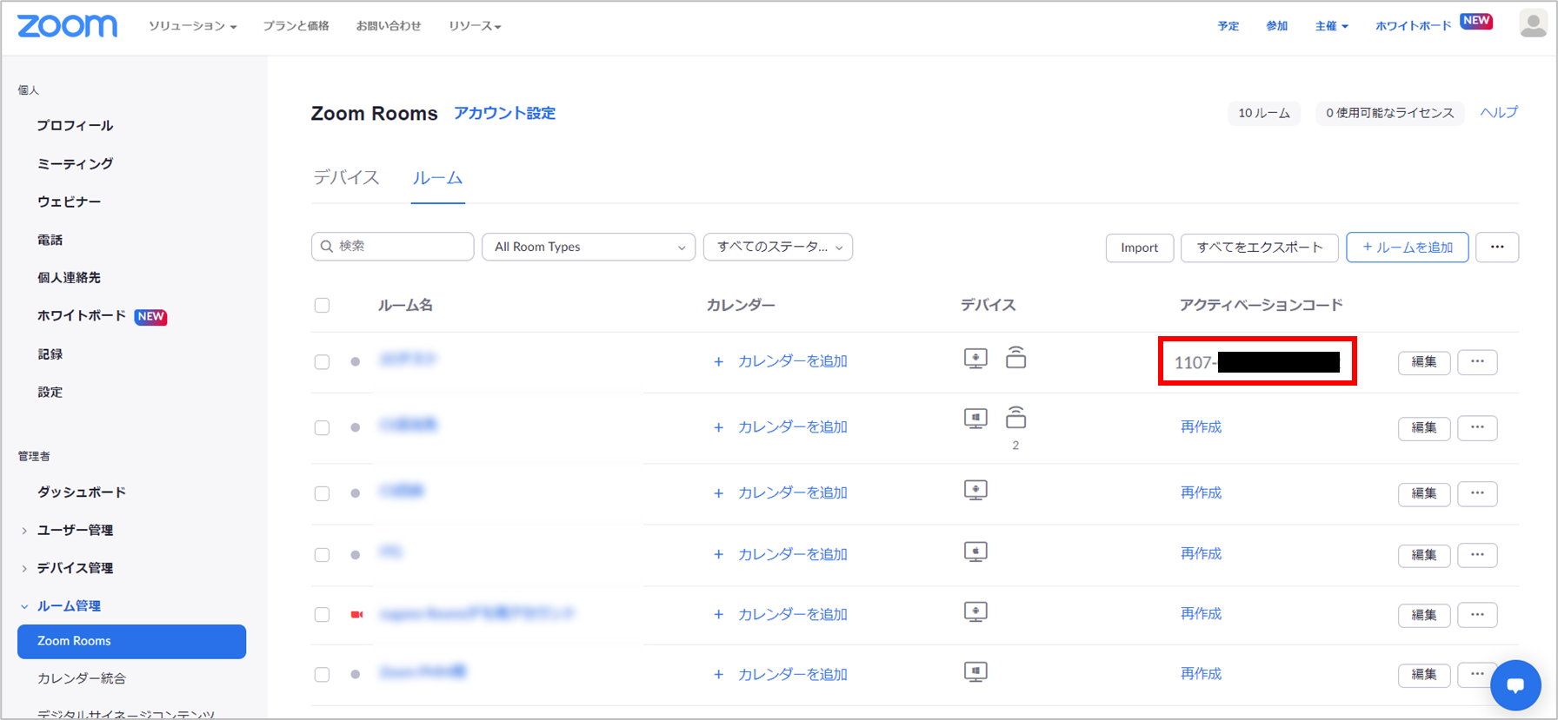Switch to the デバイス tab
The width and height of the screenshot is (1558, 720).
[x=346, y=178]
